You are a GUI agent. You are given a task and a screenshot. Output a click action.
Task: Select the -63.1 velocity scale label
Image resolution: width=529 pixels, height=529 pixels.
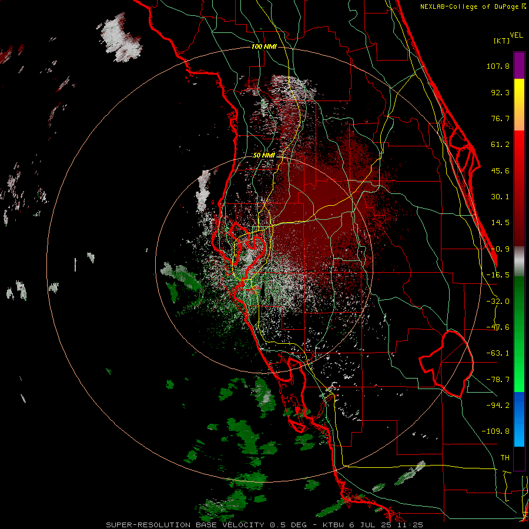[x=498, y=353]
